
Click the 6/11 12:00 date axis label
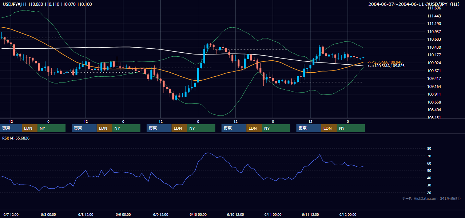point(310,214)
